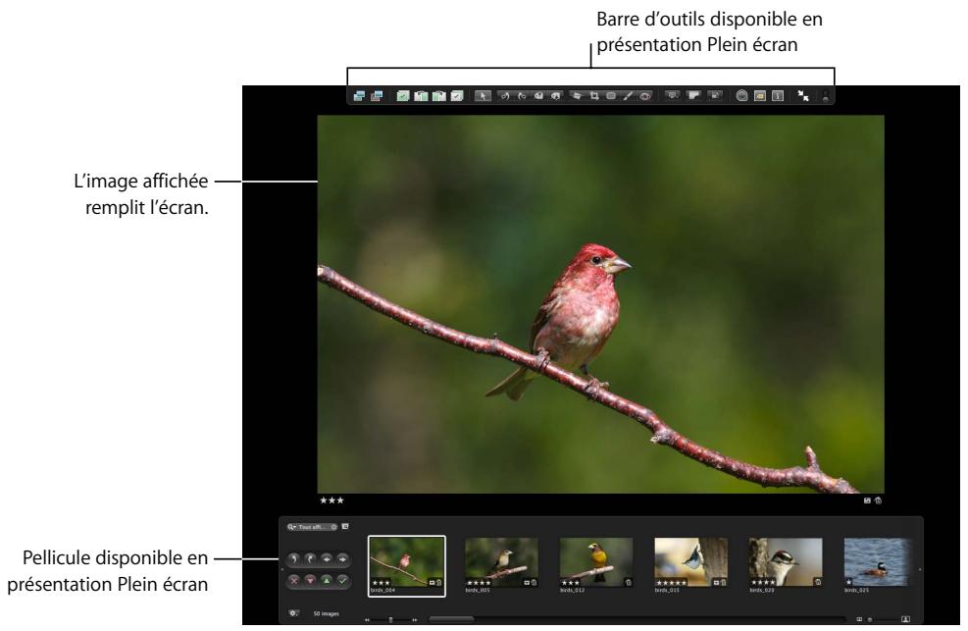Click the 'Tous affi…' search field
Image resolution: width=968 pixels, height=631 pixels.
pos(312,527)
